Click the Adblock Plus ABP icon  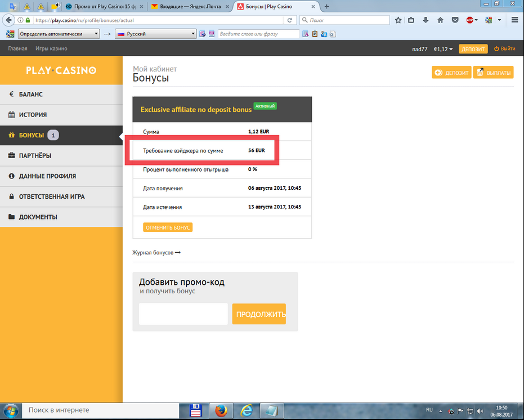click(470, 20)
